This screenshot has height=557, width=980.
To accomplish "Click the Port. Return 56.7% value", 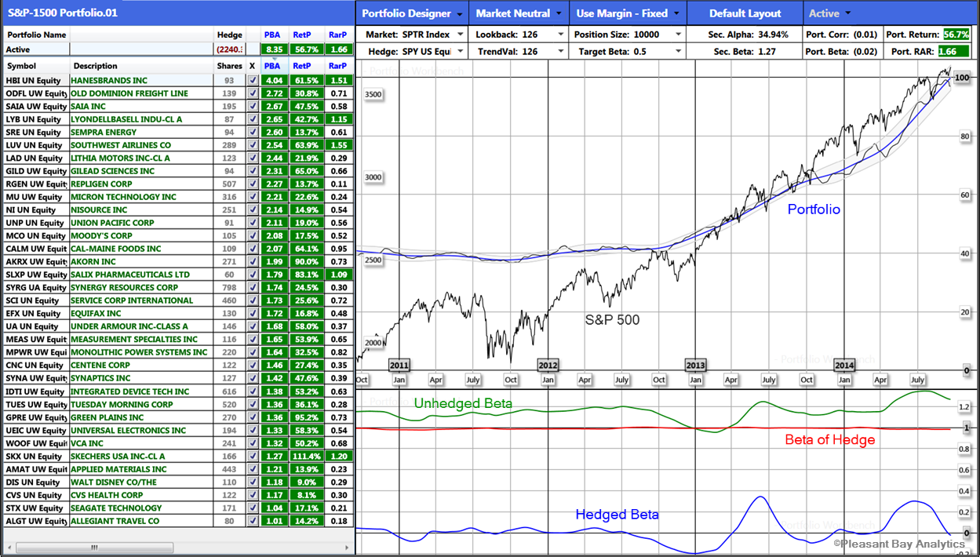I will (x=956, y=35).
